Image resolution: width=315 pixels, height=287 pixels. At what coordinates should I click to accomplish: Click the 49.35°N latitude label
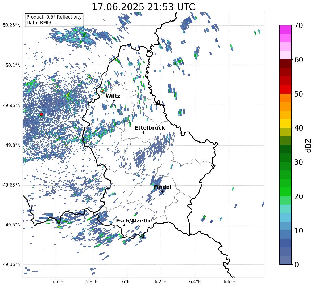point(12,264)
